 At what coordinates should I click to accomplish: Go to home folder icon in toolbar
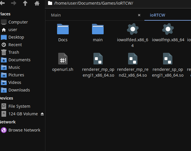coord(37,3)
